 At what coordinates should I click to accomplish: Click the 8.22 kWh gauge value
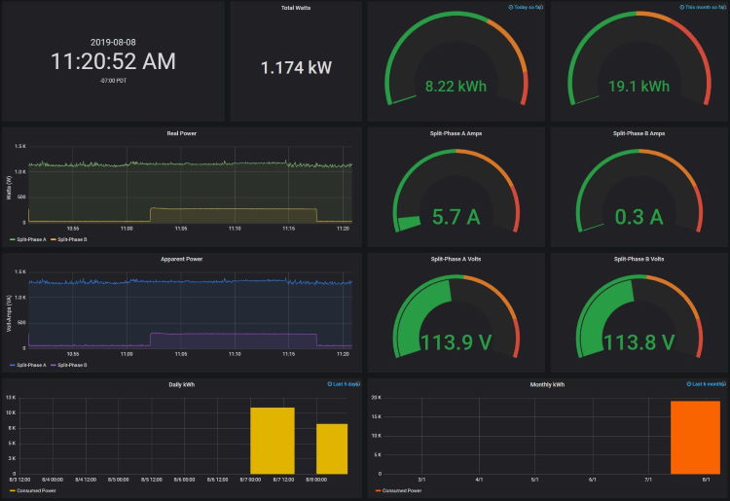coord(456,86)
